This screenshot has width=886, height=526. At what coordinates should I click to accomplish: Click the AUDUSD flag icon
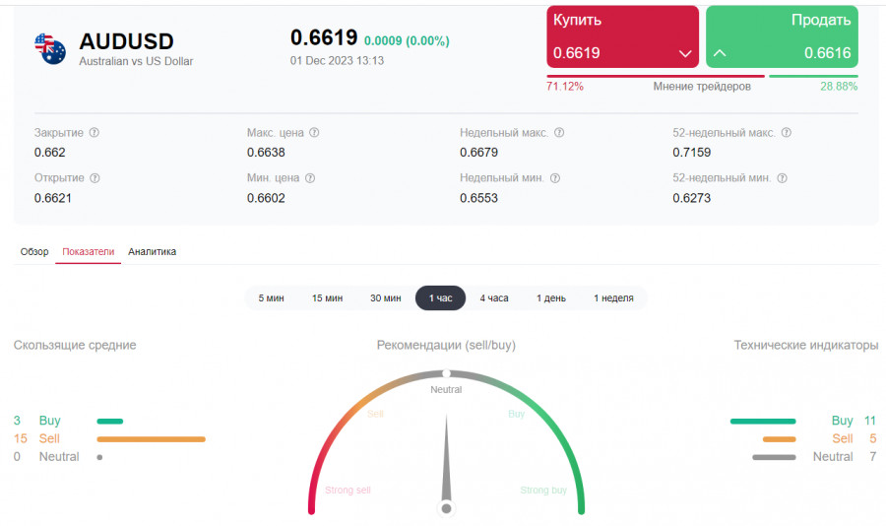point(50,47)
